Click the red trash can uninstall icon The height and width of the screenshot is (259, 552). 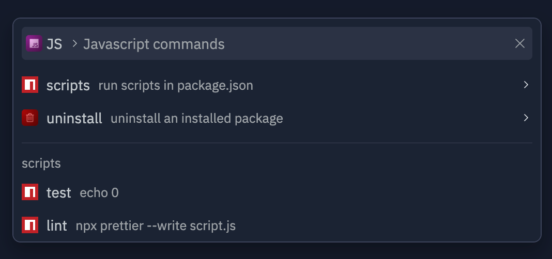coord(30,118)
